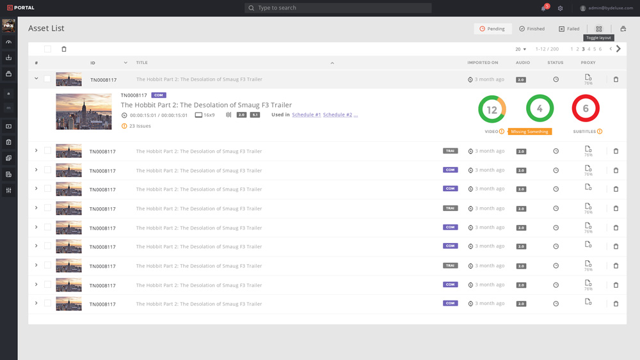Check the checkbox of the expanded first asset
Image resolution: width=640 pixels, height=360 pixels.
click(x=47, y=79)
